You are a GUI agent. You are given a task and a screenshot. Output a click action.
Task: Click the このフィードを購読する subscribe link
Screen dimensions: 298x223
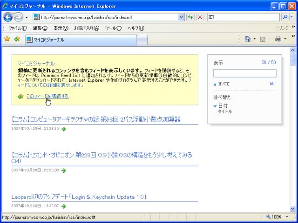(47, 96)
